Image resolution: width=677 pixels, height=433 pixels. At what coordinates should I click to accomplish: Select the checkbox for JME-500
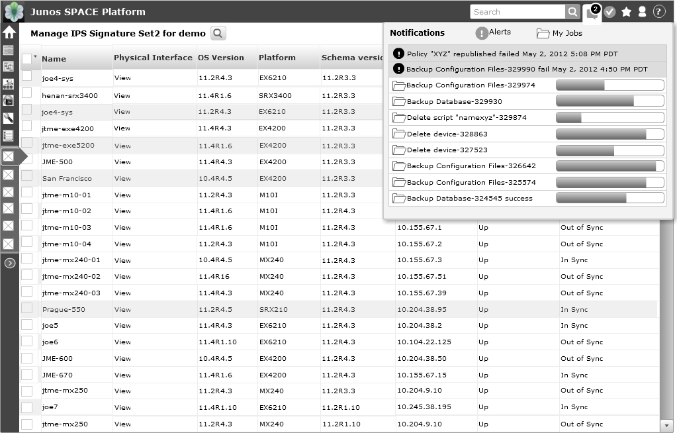click(26, 159)
